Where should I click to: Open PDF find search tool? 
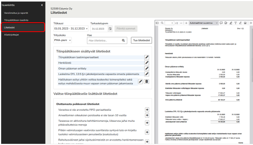coord(162,23)
